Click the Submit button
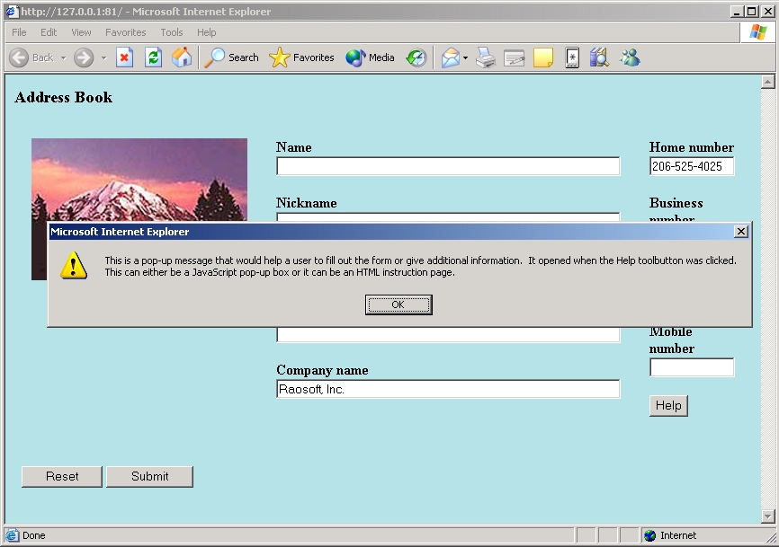Image resolution: width=779 pixels, height=547 pixels. click(x=149, y=477)
